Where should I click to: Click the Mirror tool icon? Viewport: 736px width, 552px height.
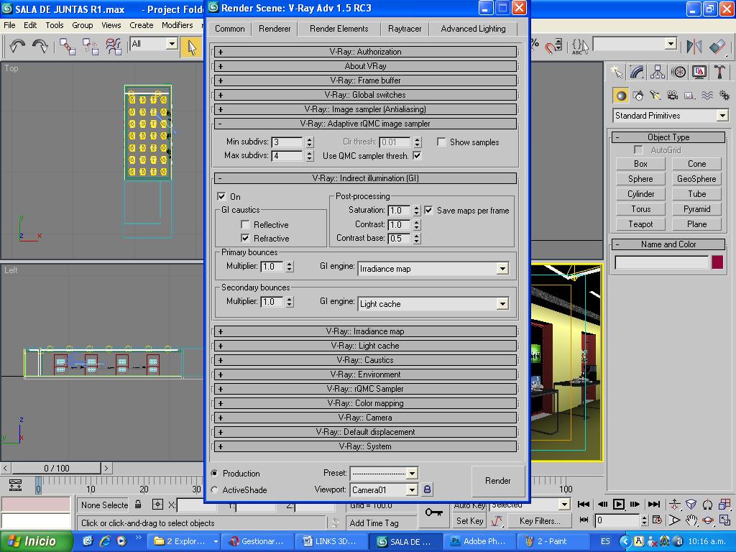click(694, 46)
